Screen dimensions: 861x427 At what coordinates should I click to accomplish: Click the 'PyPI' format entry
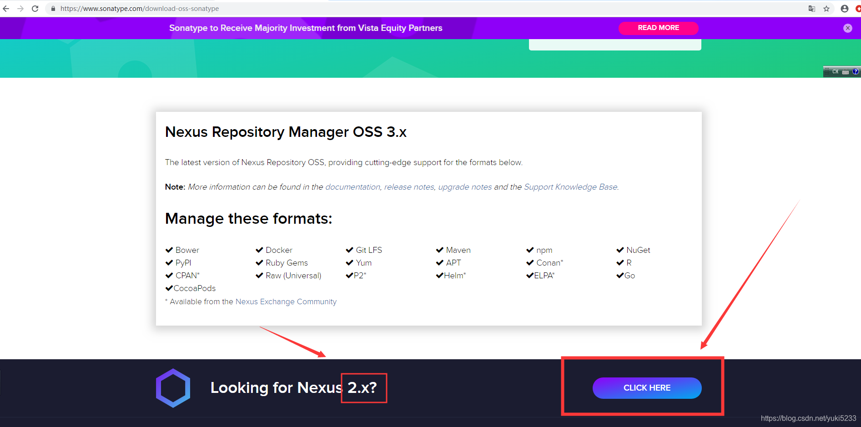point(183,263)
